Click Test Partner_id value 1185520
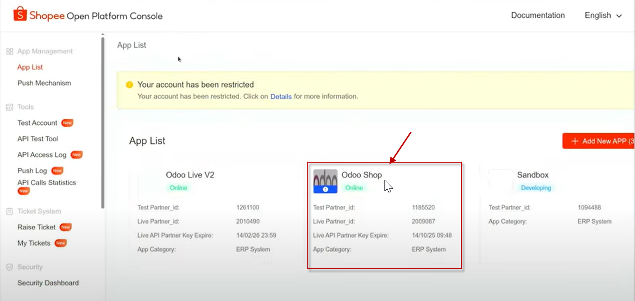This screenshot has width=635, height=301. 423,208
